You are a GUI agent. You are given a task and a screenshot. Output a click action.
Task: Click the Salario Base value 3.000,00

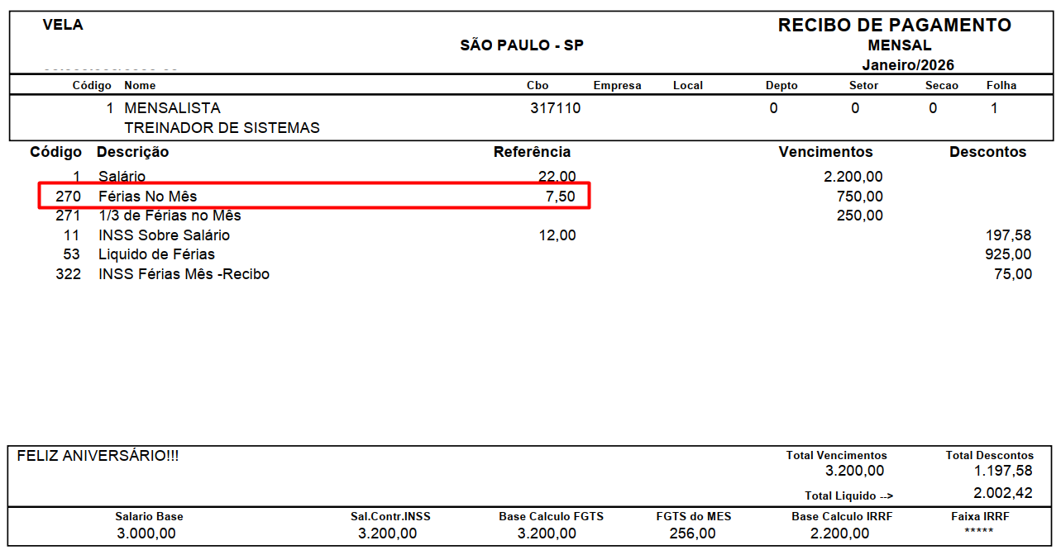click(146, 533)
